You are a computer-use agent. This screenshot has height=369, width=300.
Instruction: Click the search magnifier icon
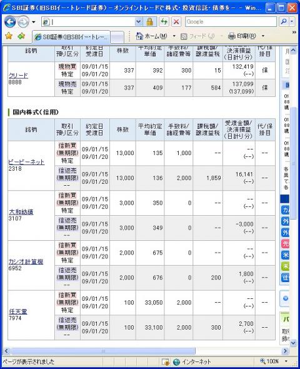coord(284,22)
